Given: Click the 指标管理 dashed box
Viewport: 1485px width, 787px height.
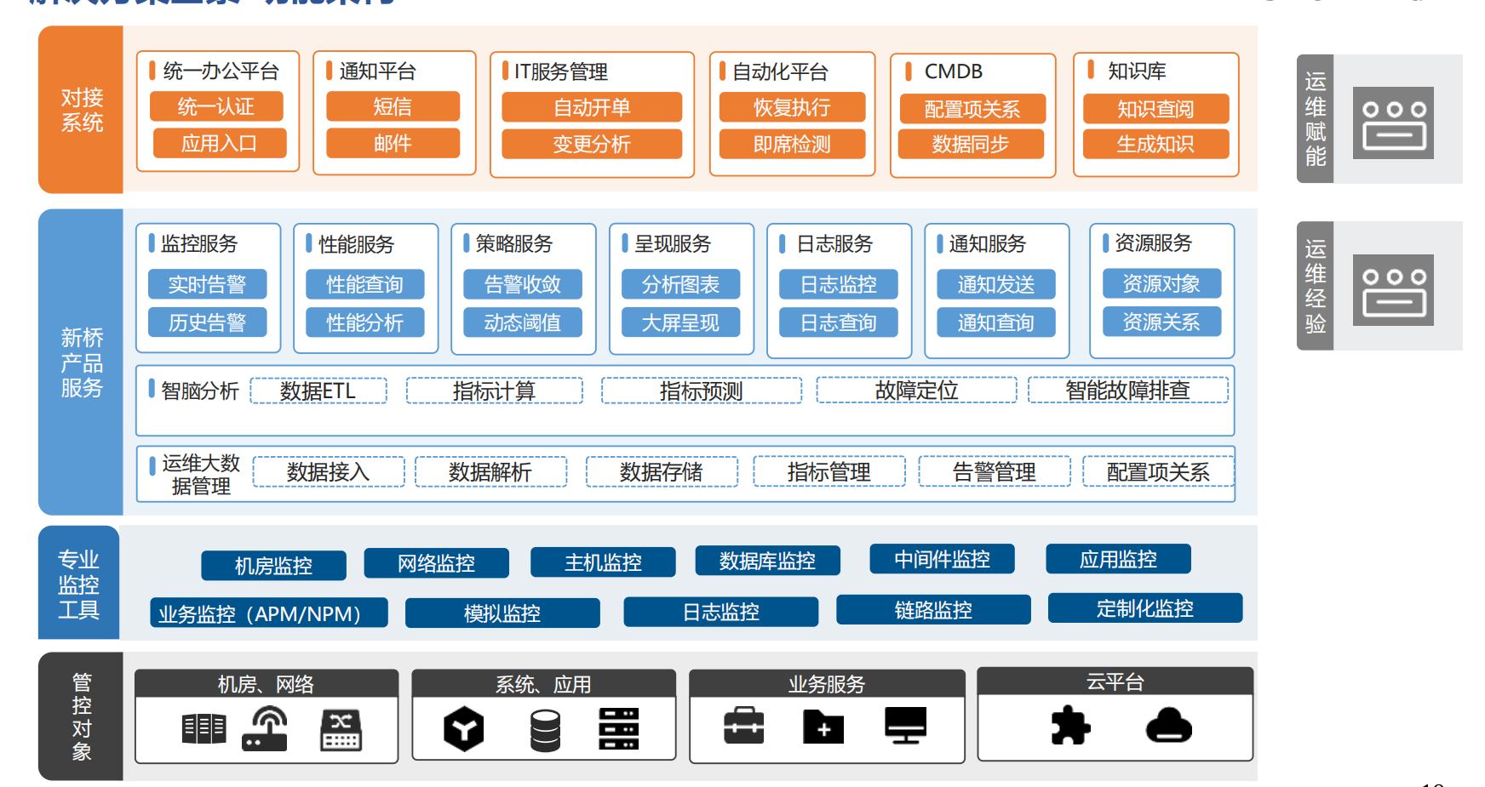Looking at the screenshot, I should (829, 471).
